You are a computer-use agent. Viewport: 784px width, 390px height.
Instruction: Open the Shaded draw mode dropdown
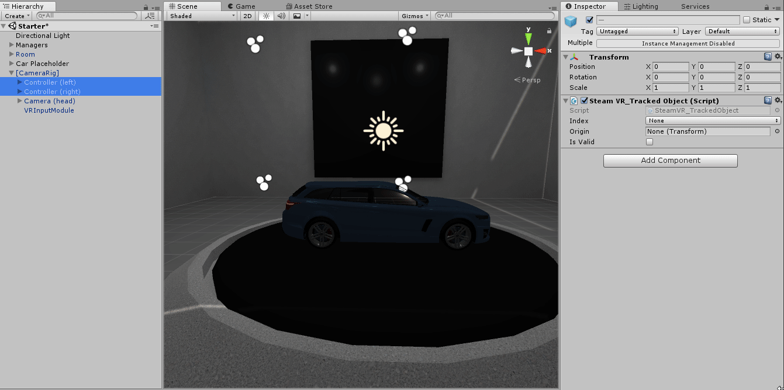[x=202, y=16]
